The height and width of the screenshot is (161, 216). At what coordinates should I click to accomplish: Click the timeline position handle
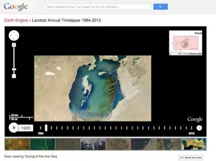tap(46, 128)
